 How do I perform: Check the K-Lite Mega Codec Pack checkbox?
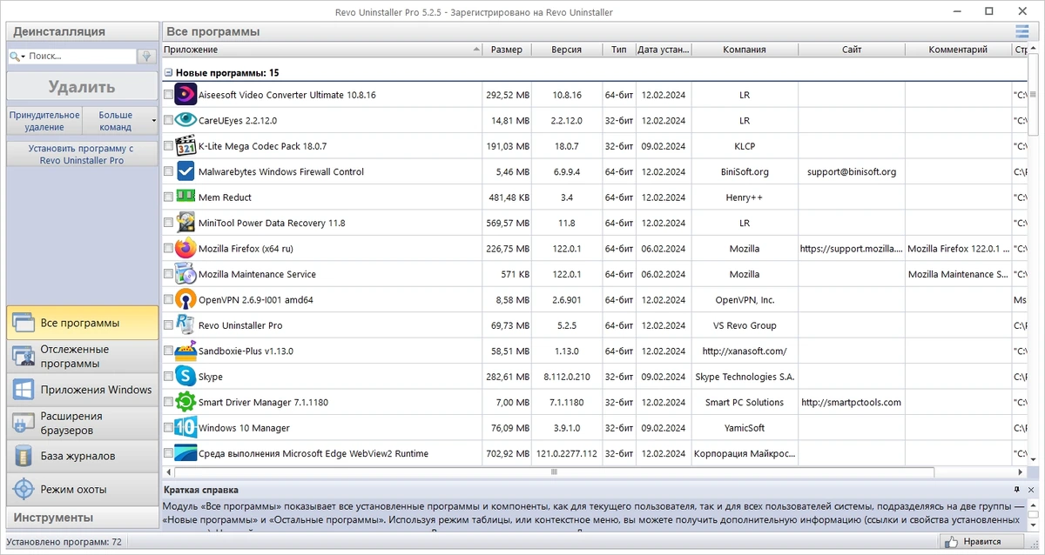pos(168,146)
